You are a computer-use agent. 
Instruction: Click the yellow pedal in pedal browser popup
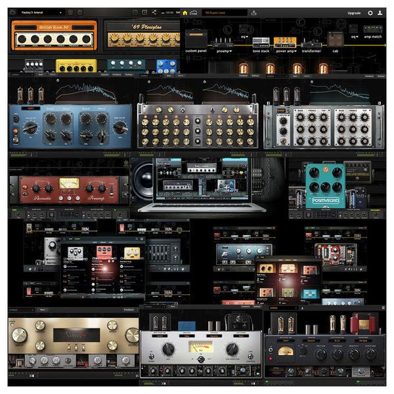tap(132, 253)
